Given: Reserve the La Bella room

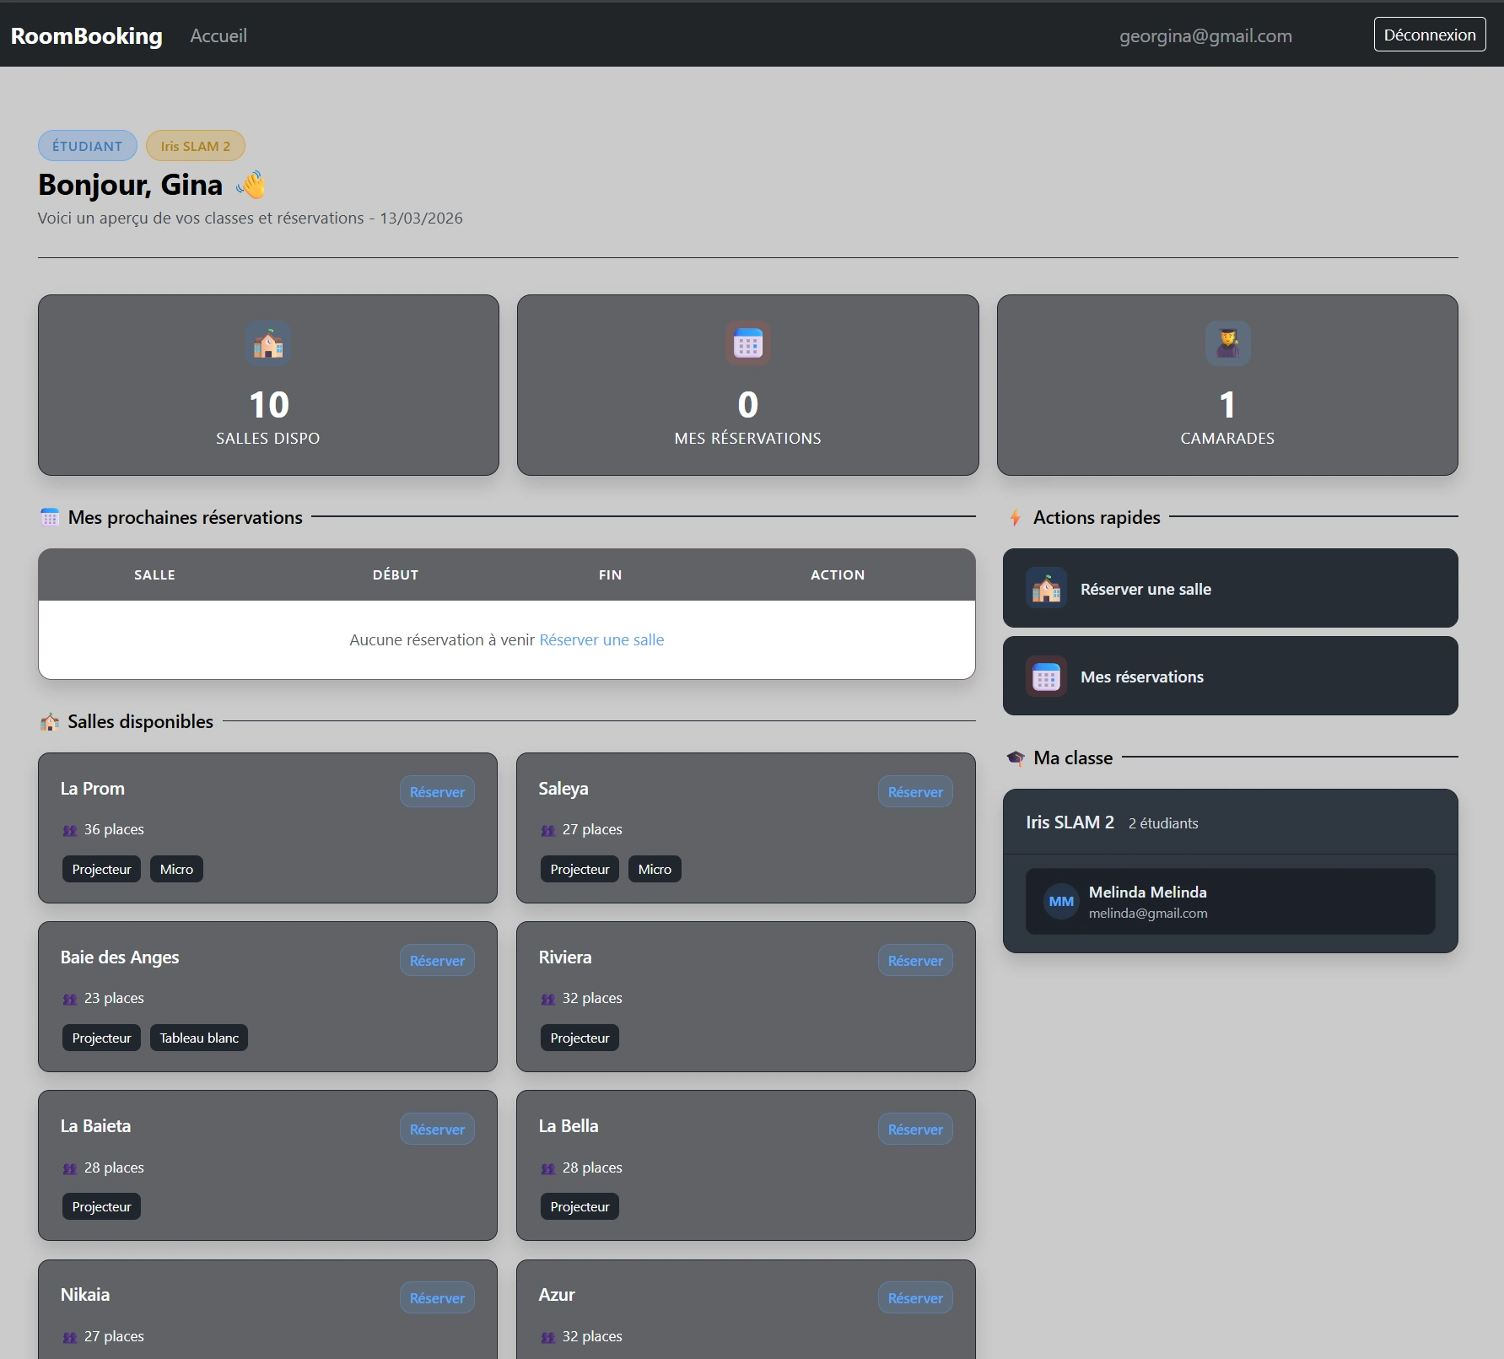Looking at the screenshot, I should pos(915,1130).
